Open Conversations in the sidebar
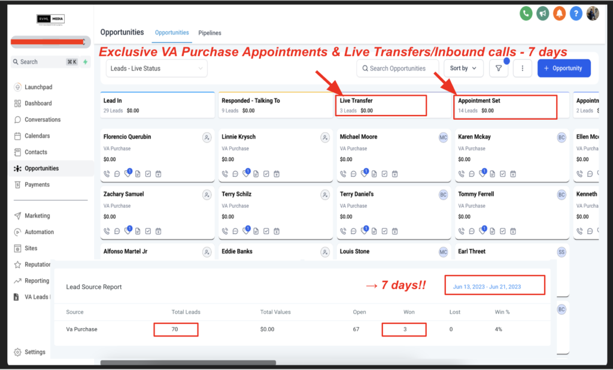 tap(43, 120)
